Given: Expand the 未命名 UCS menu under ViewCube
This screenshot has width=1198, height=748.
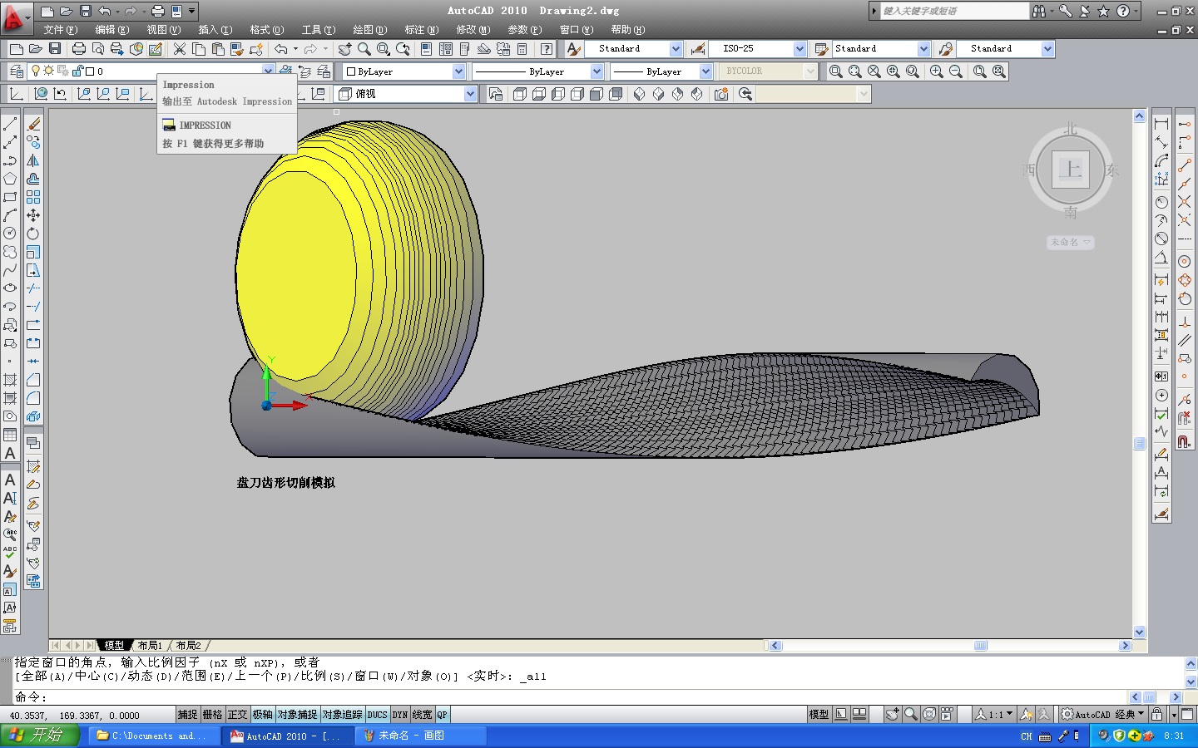Looking at the screenshot, I should 1070,242.
